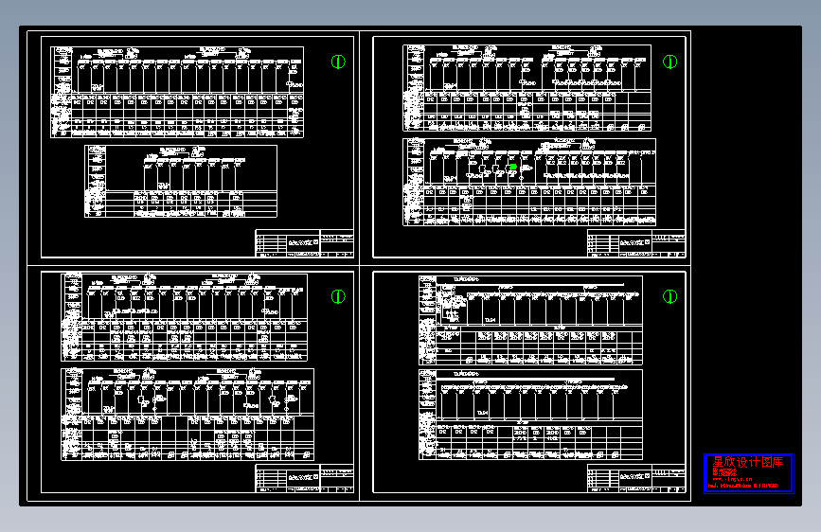Pick the upper wiring diagram in the top-left sheet
The width and height of the screenshot is (821, 532).
[x=177, y=92]
